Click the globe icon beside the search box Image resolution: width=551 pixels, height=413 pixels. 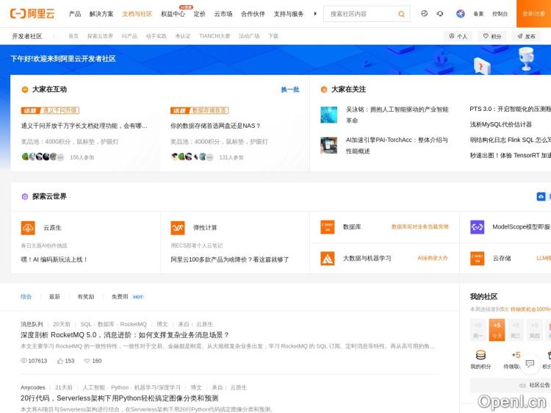point(424,14)
